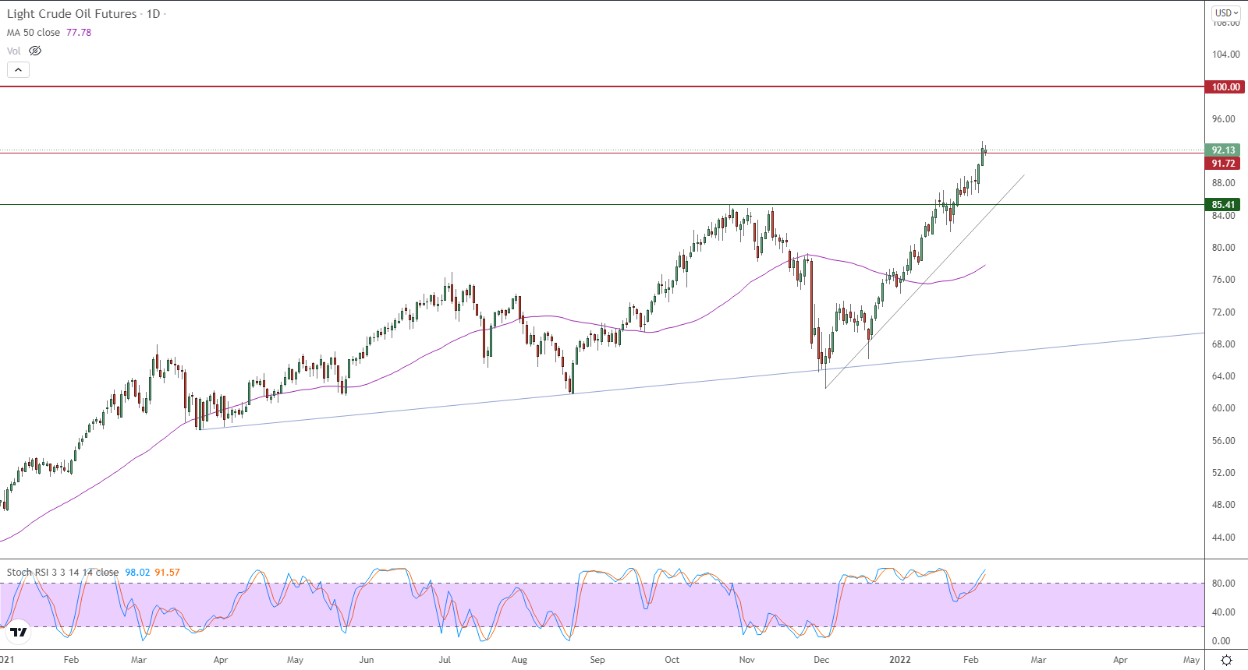1248x670 pixels.
Task: Open chart settings via the gear icon
Action: (x=1227, y=660)
